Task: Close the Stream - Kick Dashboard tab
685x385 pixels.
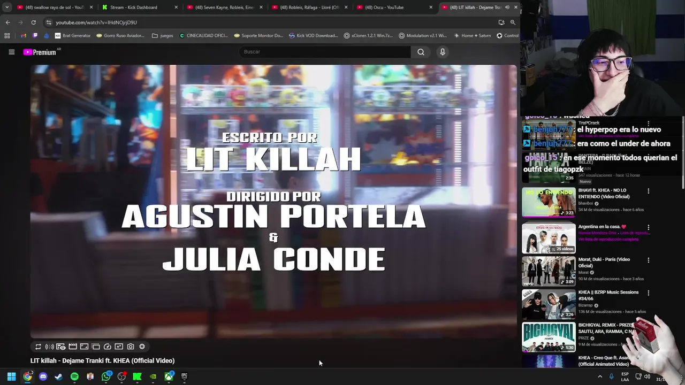Action: (176, 7)
